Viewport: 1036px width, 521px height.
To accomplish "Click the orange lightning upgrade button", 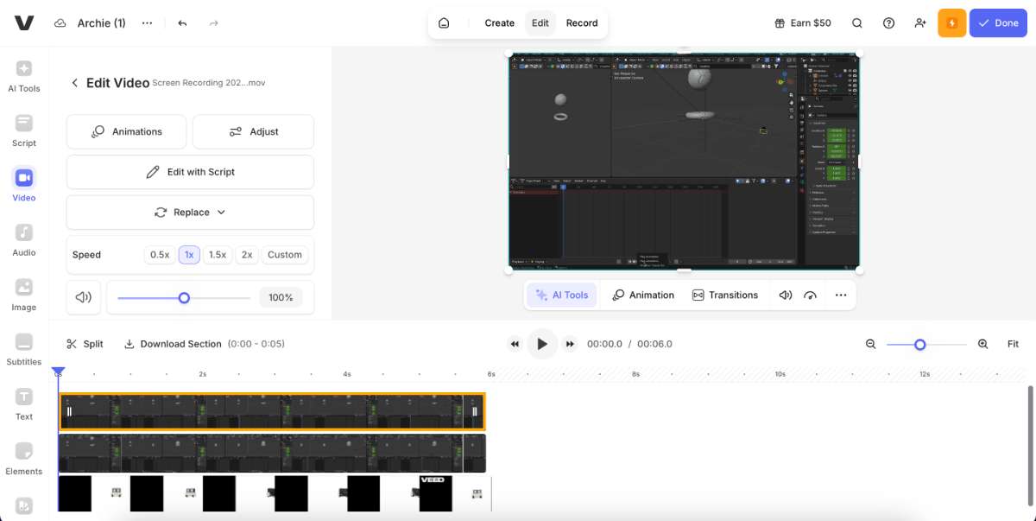I will 952,23.
